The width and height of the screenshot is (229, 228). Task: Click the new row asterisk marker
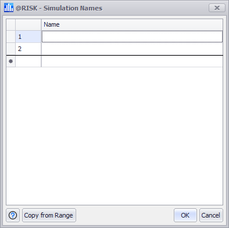[10, 61]
